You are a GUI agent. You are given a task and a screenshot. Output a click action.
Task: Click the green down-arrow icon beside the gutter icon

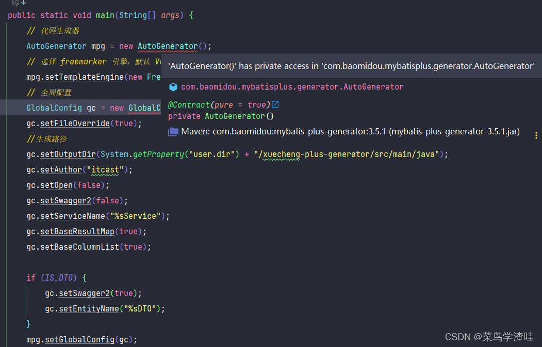tap(24, 3)
